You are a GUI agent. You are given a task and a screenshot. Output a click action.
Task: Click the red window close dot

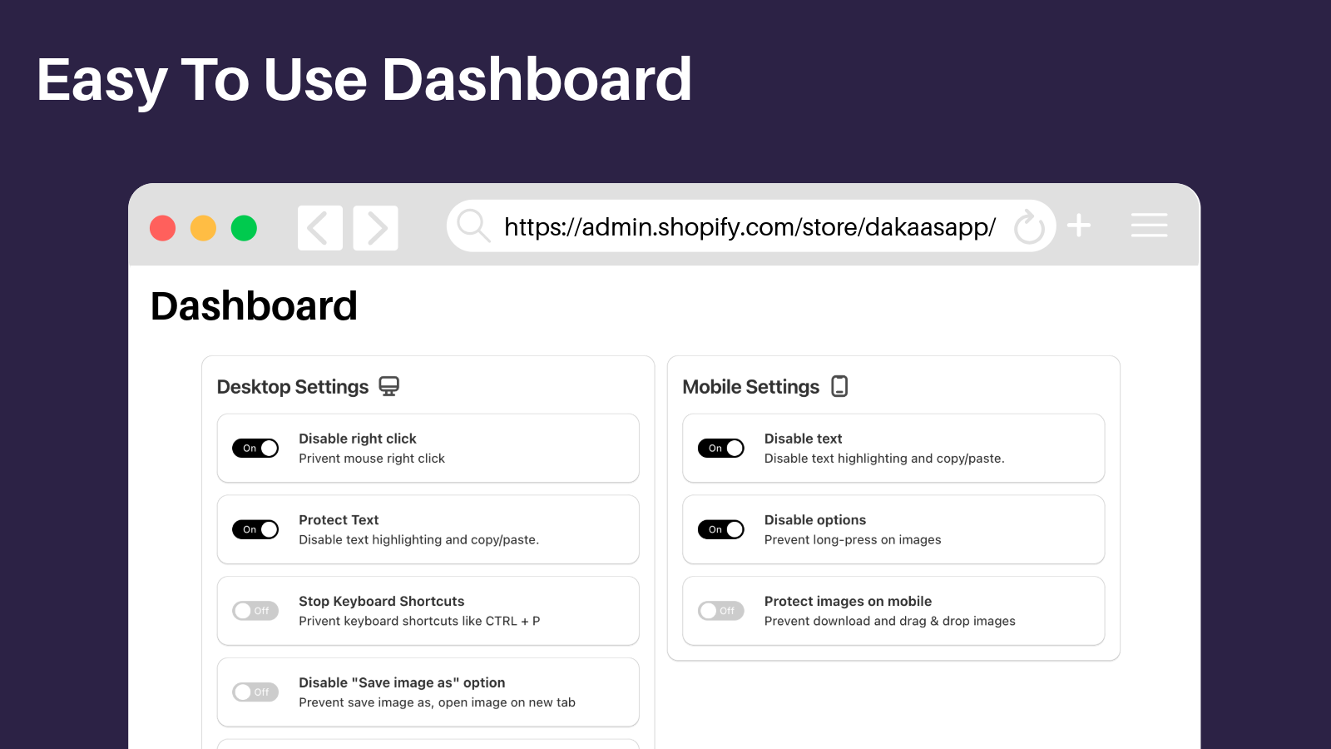click(163, 228)
